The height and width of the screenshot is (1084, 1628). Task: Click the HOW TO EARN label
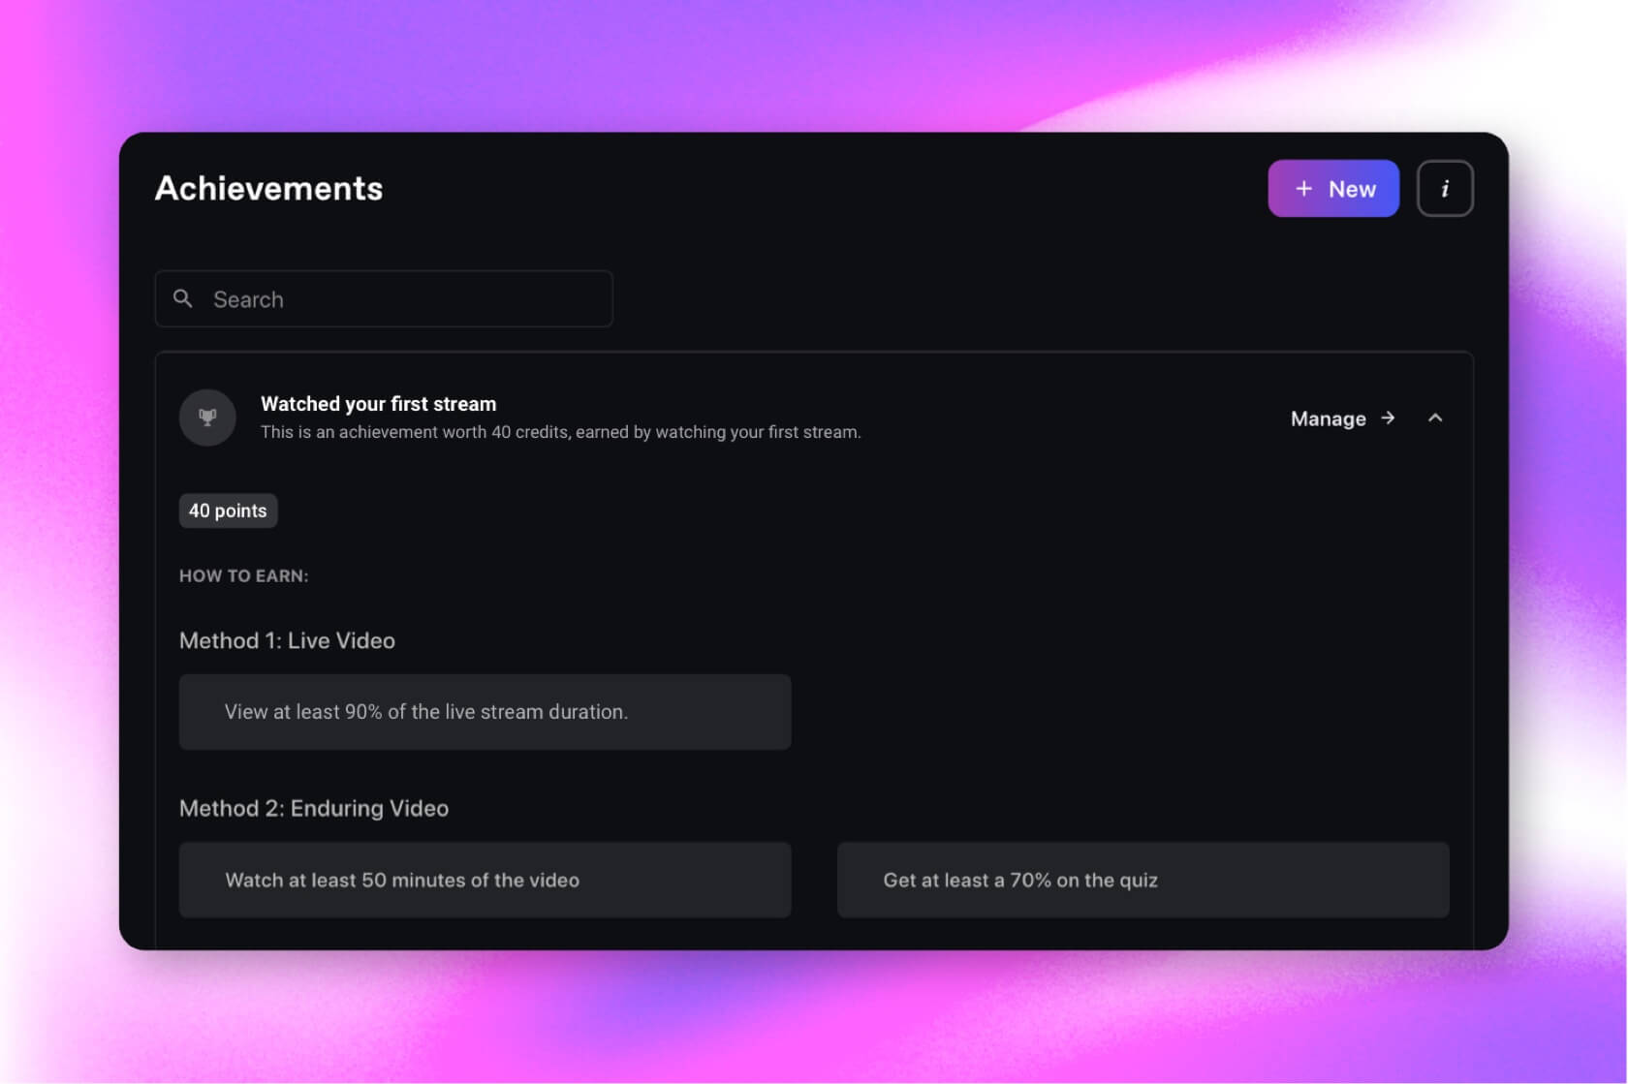[x=243, y=575]
